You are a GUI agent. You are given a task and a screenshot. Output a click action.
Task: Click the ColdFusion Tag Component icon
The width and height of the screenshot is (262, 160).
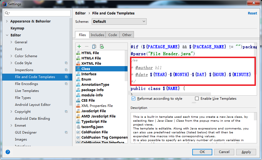tap(78, 137)
